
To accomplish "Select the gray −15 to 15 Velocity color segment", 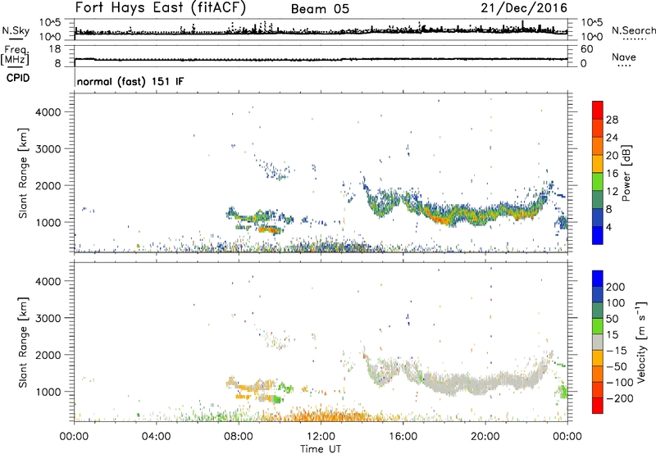I will point(598,342).
